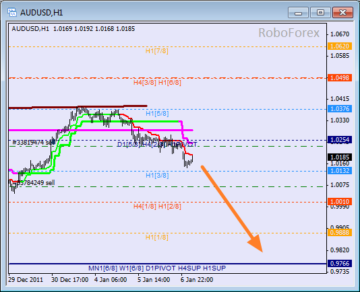The width and height of the screenshot is (360, 292).
Task: Minimize the AUDUSD,H1 chart window
Action: (298, 12)
